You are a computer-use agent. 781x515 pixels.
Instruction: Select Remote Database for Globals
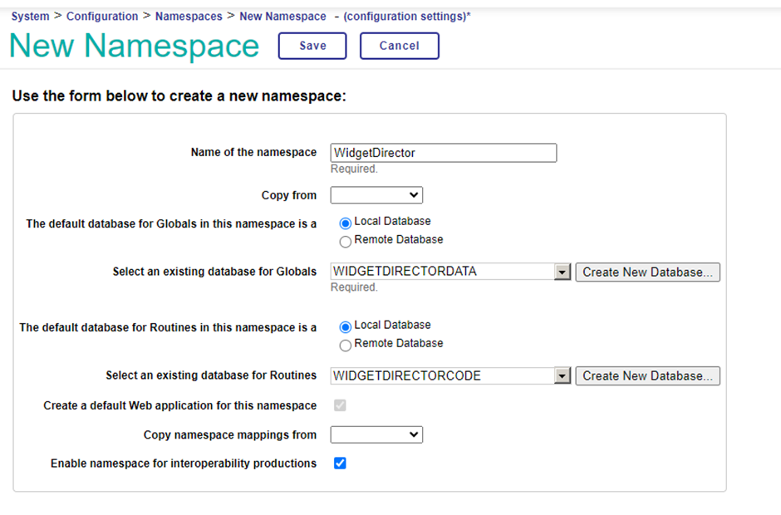pos(346,241)
